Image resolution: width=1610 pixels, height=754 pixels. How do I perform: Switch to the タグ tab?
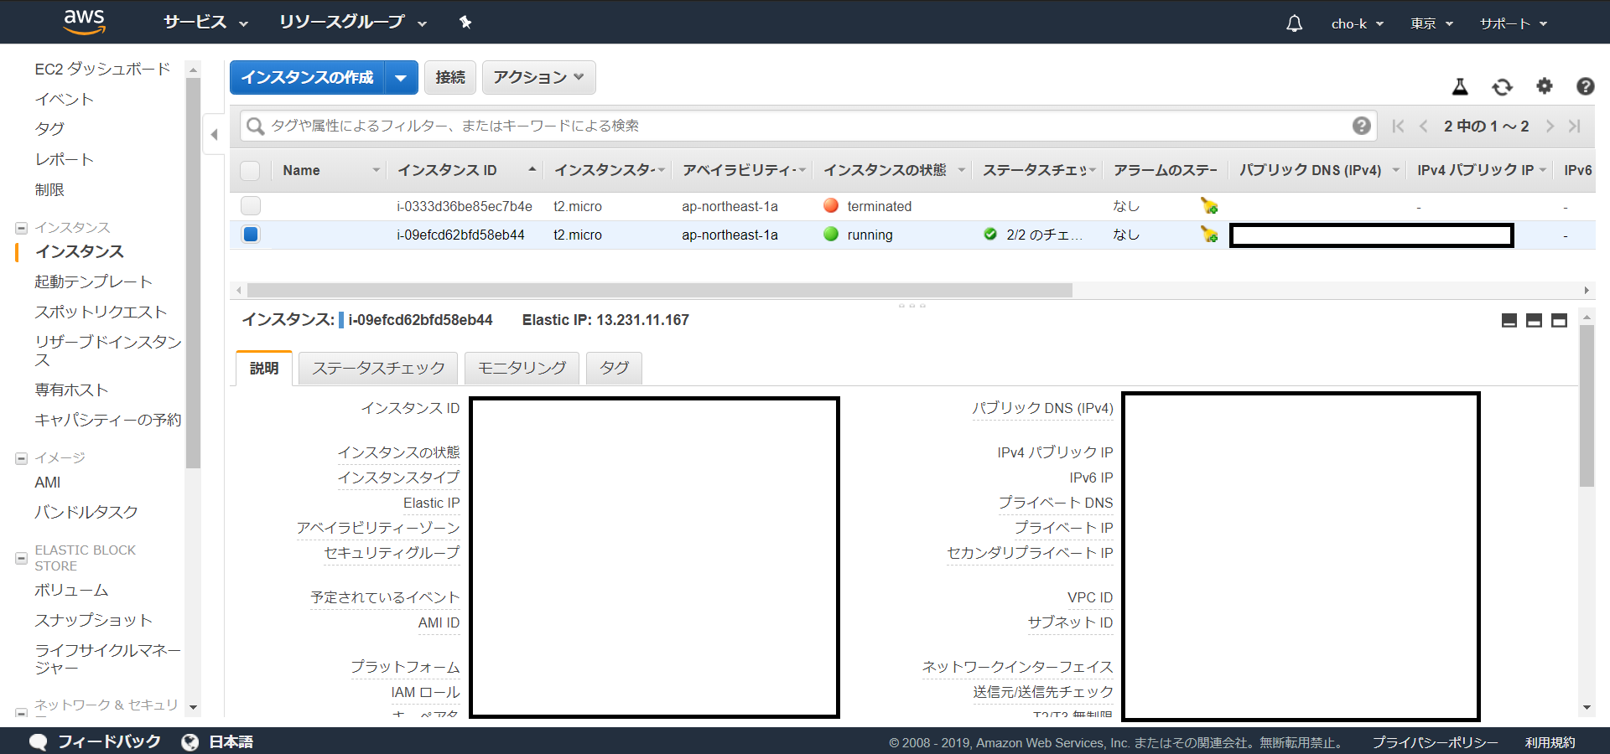(614, 369)
